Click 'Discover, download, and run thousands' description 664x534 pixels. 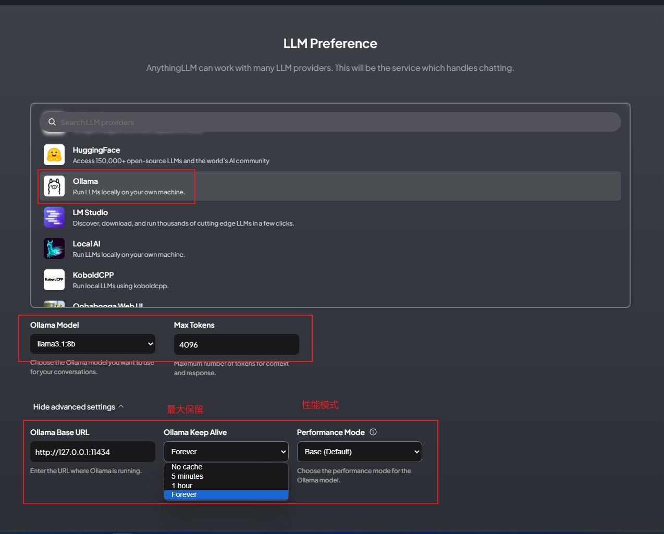(183, 223)
